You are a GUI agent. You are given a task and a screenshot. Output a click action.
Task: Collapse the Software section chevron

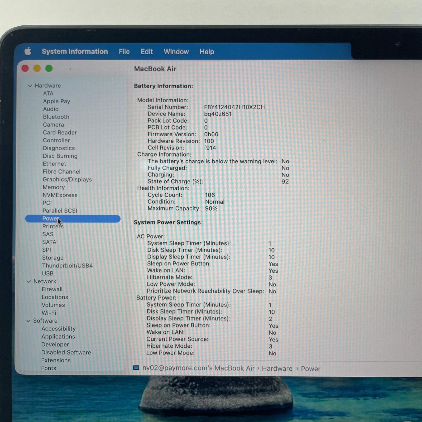(28, 321)
